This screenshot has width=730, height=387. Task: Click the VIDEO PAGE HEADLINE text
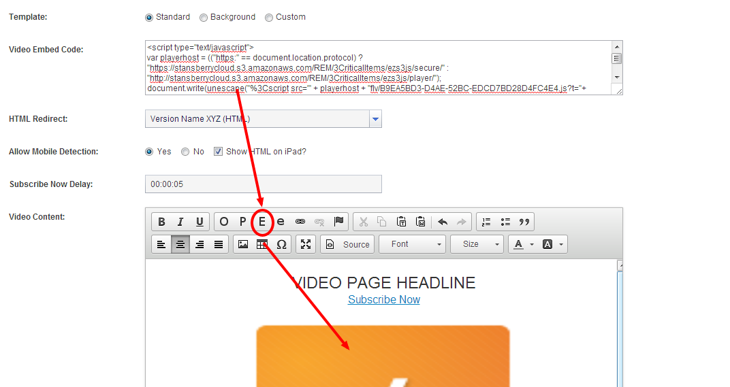coord(384,283)
